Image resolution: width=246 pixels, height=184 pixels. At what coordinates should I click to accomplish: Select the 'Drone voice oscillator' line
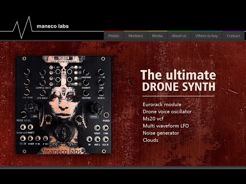pyautogui.click(x=167, y=111)
